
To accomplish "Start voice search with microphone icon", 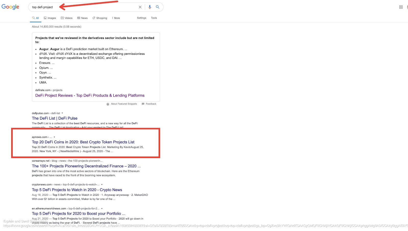I will coord(150,7).
